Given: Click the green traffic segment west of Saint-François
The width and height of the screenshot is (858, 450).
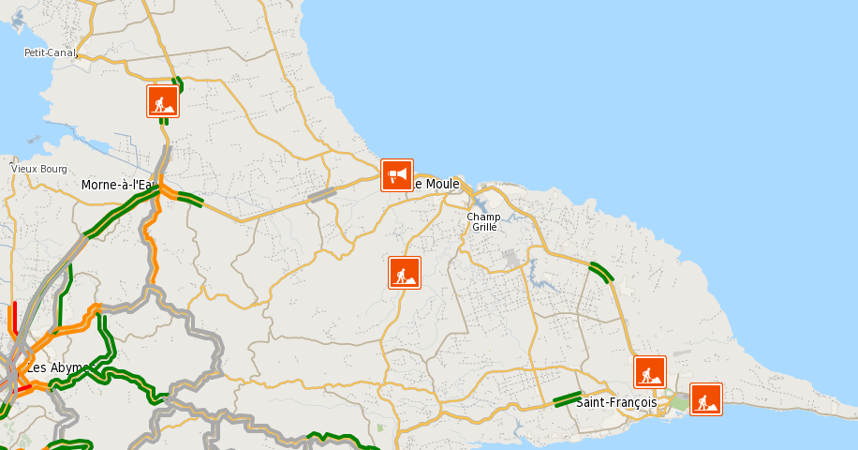Looking at the screenshot, I should (x=568, y=399).
